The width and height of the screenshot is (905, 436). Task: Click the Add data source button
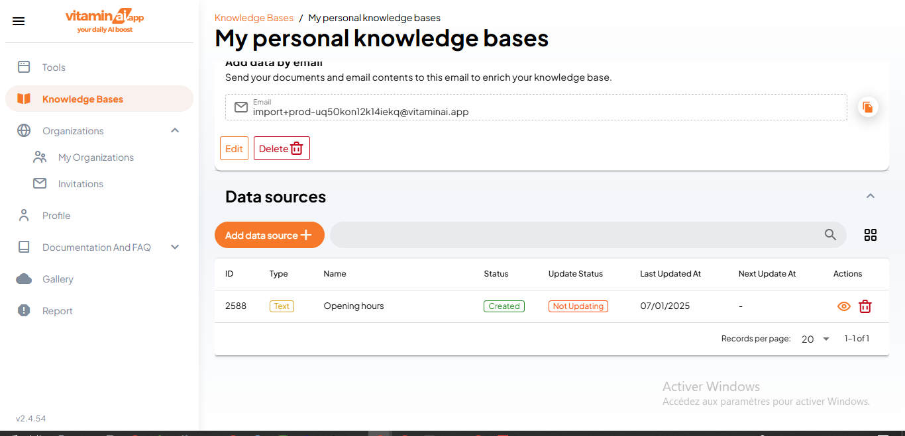click(x=269, y=235)
